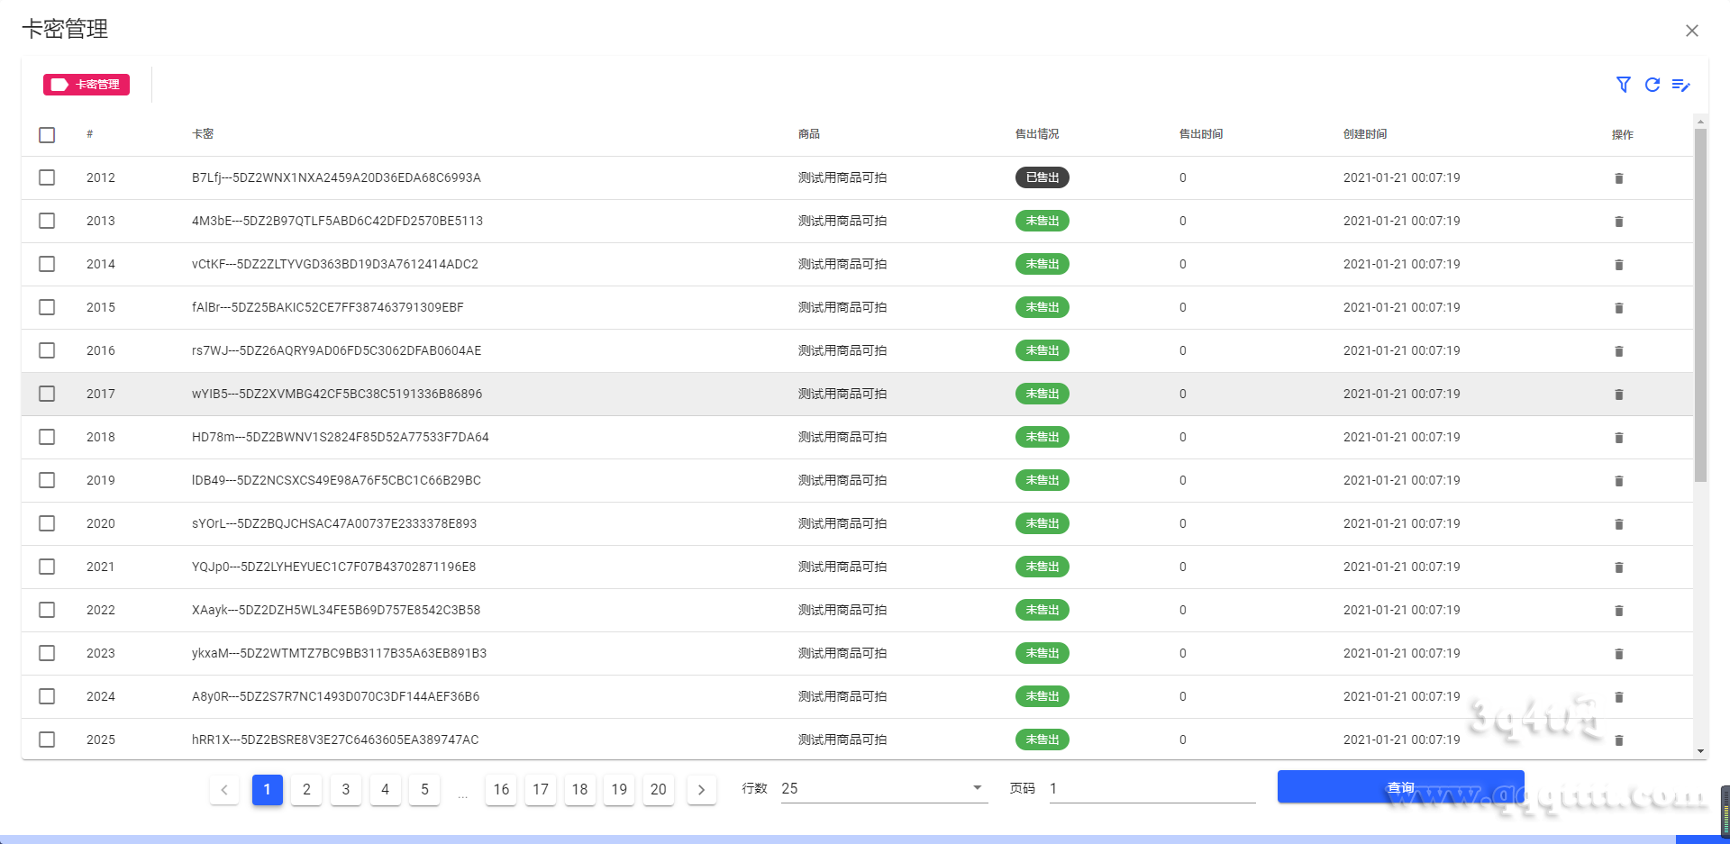Select card key text starting with hRR1X

[x=335, y=740]
